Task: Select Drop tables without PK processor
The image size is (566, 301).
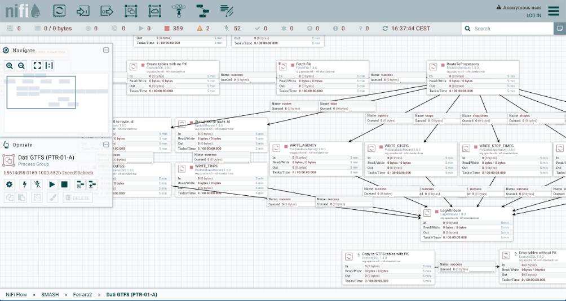Action: pyautogui.click(x=533, y=267)
